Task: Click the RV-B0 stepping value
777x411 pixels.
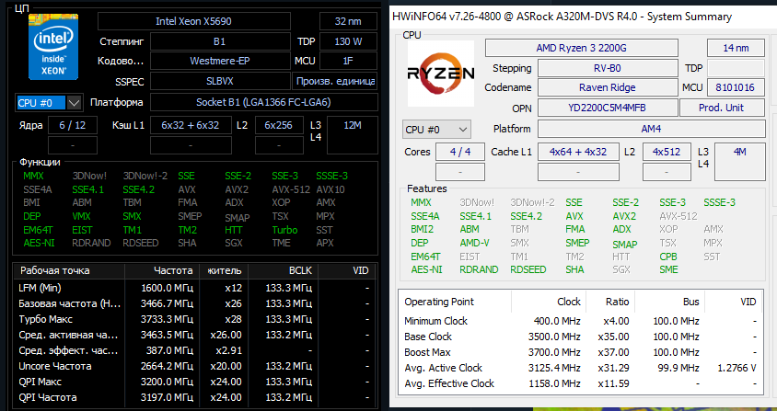Action: tap(608, 68)
